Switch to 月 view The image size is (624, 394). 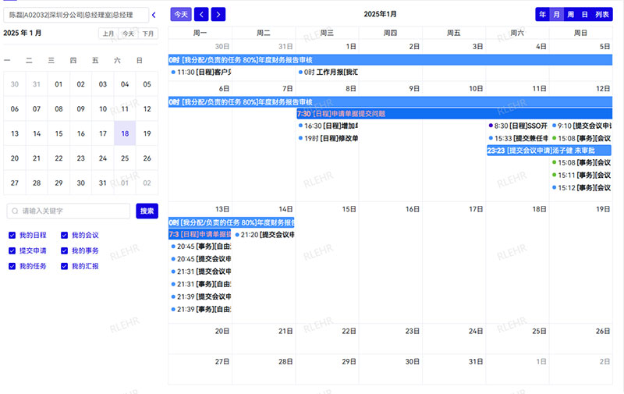coord(556,14)
